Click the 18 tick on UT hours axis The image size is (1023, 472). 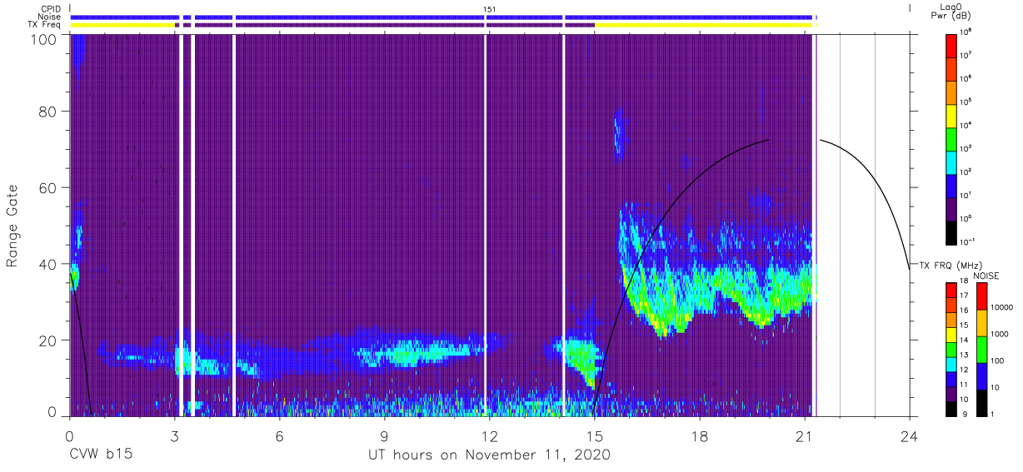(700, 435)
